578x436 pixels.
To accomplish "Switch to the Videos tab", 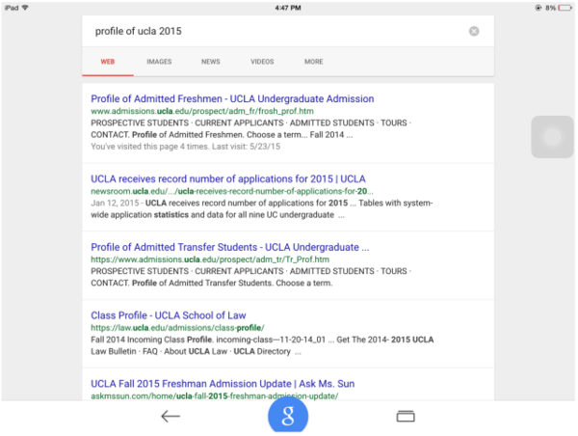I will [262, 62].
